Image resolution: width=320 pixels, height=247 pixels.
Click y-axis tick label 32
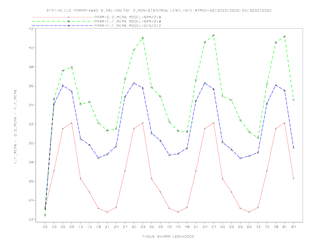pyautogui.click(x=31, y=124)
